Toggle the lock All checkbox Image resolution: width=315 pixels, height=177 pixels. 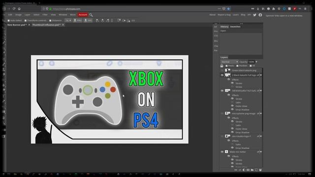click(251, 66)
